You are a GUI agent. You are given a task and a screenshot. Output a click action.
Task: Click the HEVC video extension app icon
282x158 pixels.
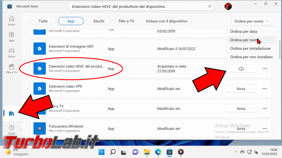click(x=39, y=68)
